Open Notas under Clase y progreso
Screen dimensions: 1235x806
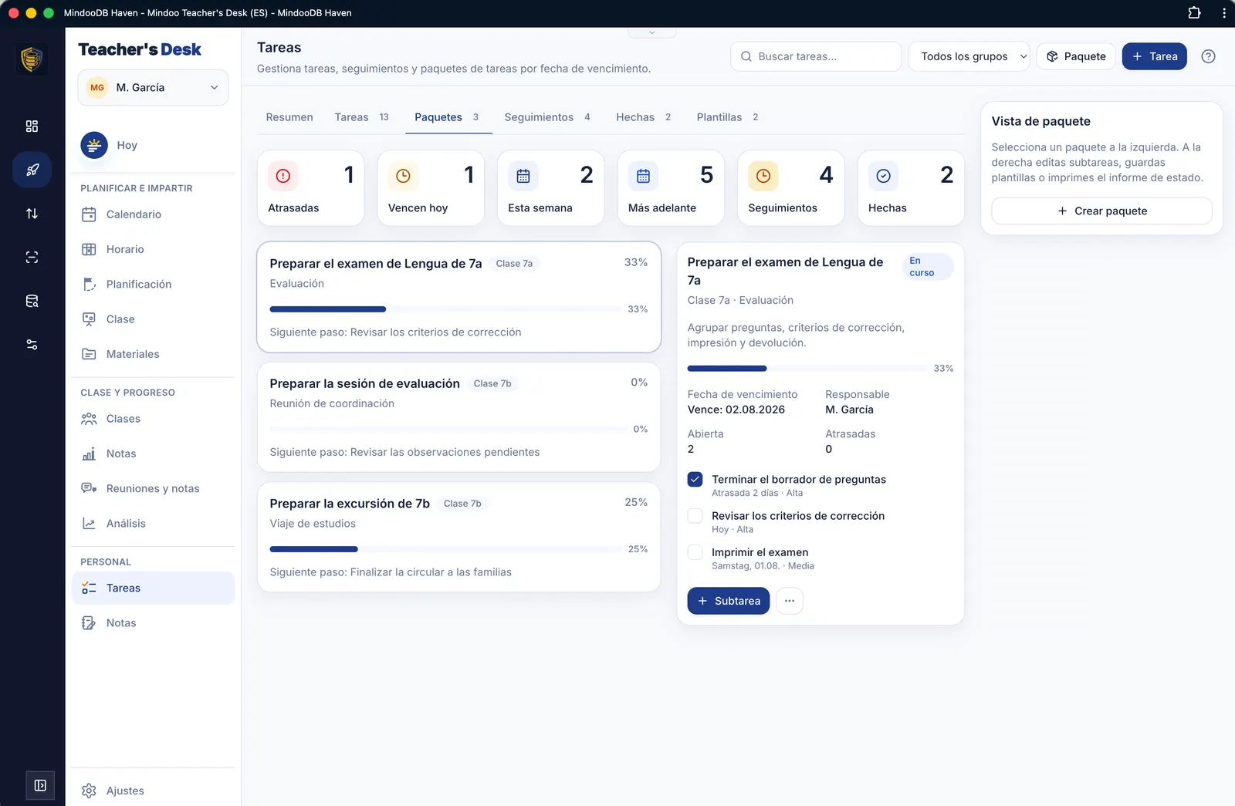[x=153, y=454]
